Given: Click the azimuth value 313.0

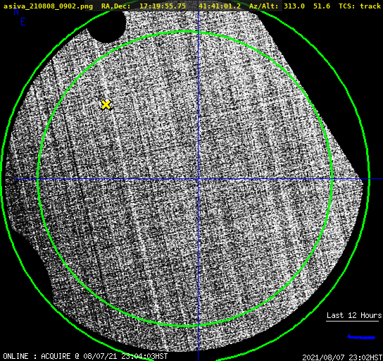Looking at the screenshot, I should click(294, 6).
